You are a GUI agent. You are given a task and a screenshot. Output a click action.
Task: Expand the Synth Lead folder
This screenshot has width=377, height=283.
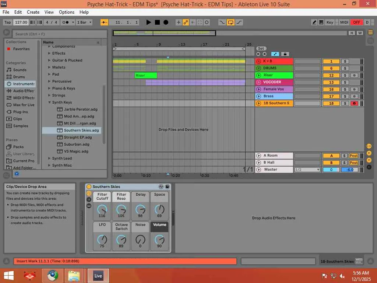click(49, 158)
